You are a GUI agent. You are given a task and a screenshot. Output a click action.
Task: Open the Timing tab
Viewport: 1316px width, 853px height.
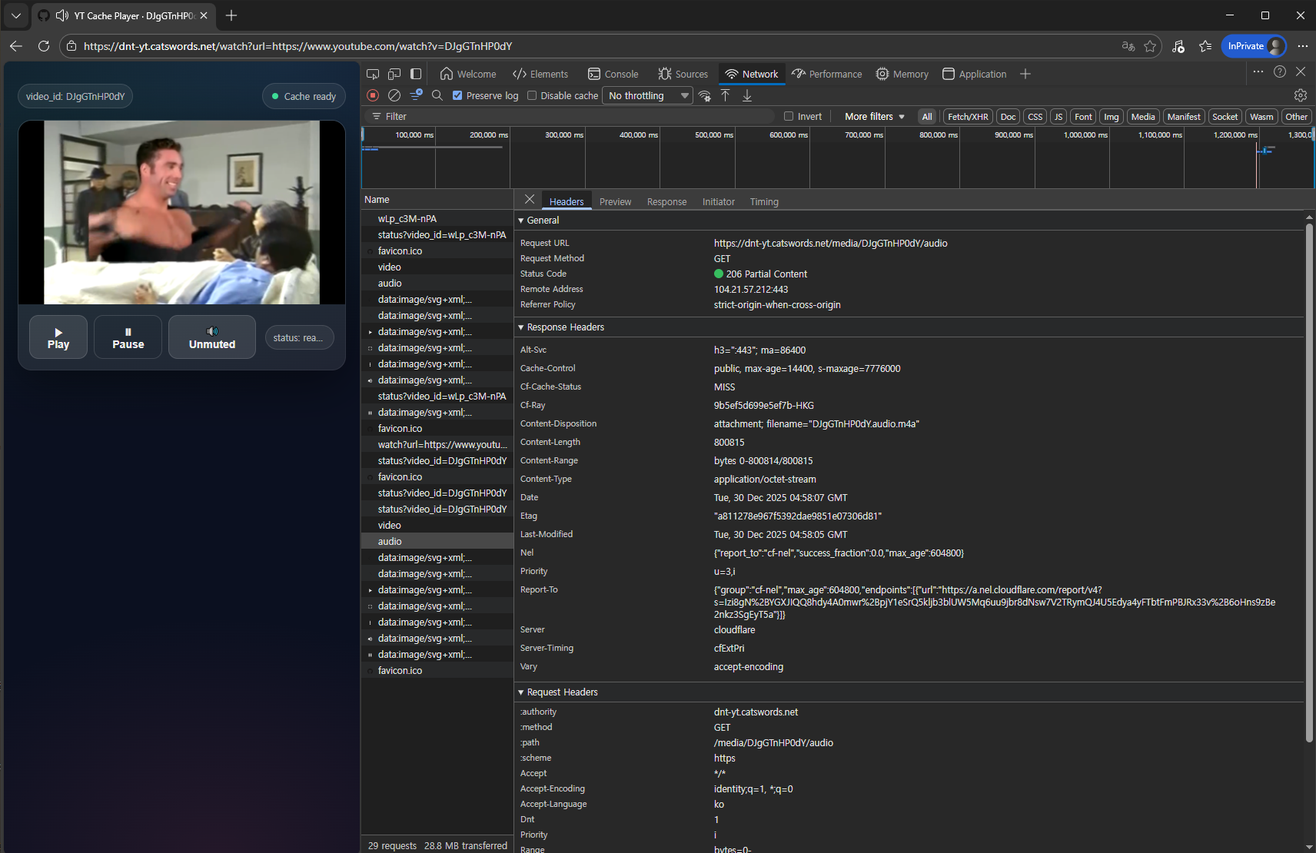(764, 202)
